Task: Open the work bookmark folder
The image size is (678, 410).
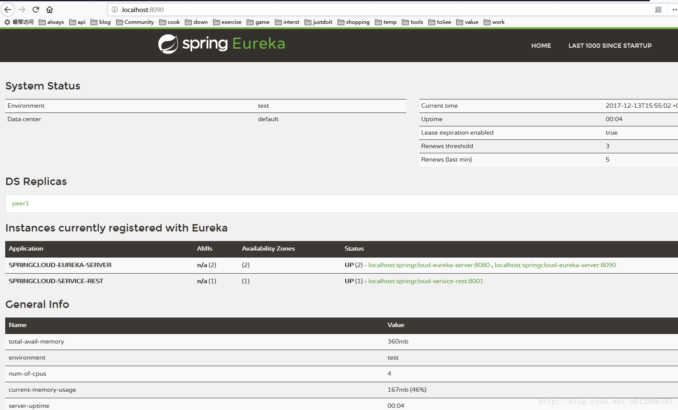Action: [x=494, y=22]
